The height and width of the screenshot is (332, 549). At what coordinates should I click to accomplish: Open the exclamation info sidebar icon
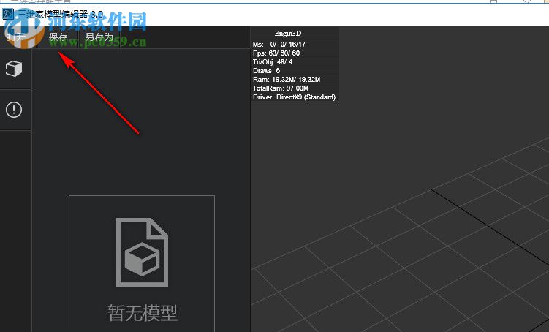click(14, 110)
